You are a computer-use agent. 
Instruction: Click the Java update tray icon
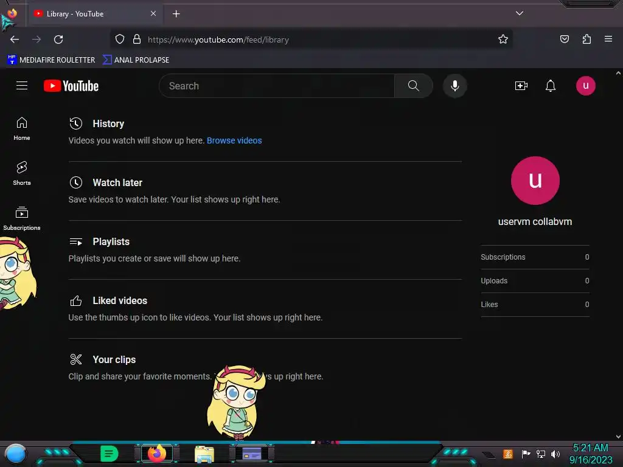(508, 454)
